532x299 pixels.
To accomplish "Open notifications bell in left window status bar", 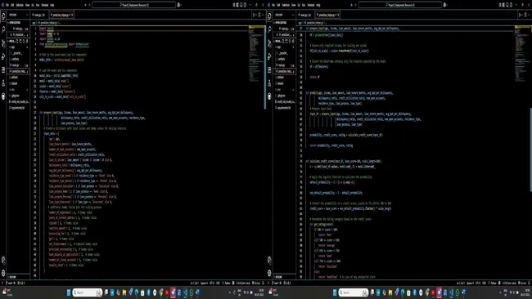I will click(x=263, y=283).
